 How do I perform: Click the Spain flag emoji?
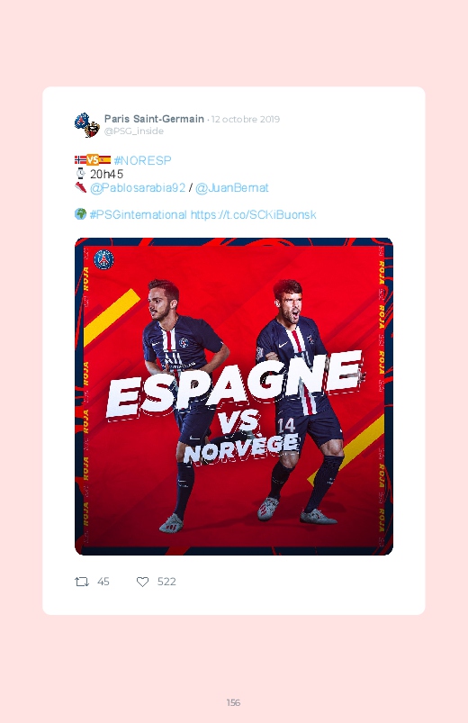(x=104, y=160)
